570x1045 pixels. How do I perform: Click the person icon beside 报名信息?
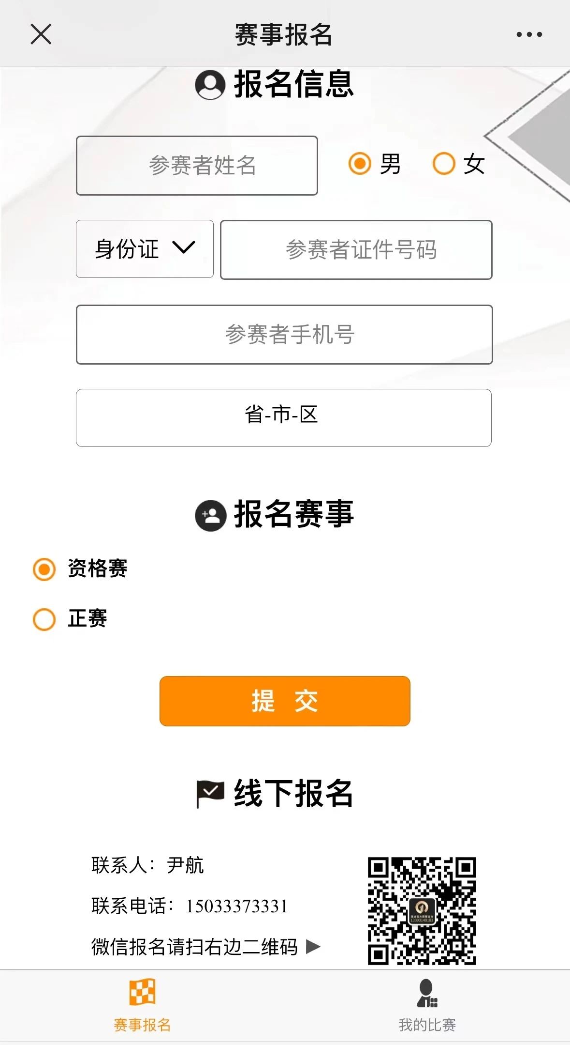tap(210, 85)
